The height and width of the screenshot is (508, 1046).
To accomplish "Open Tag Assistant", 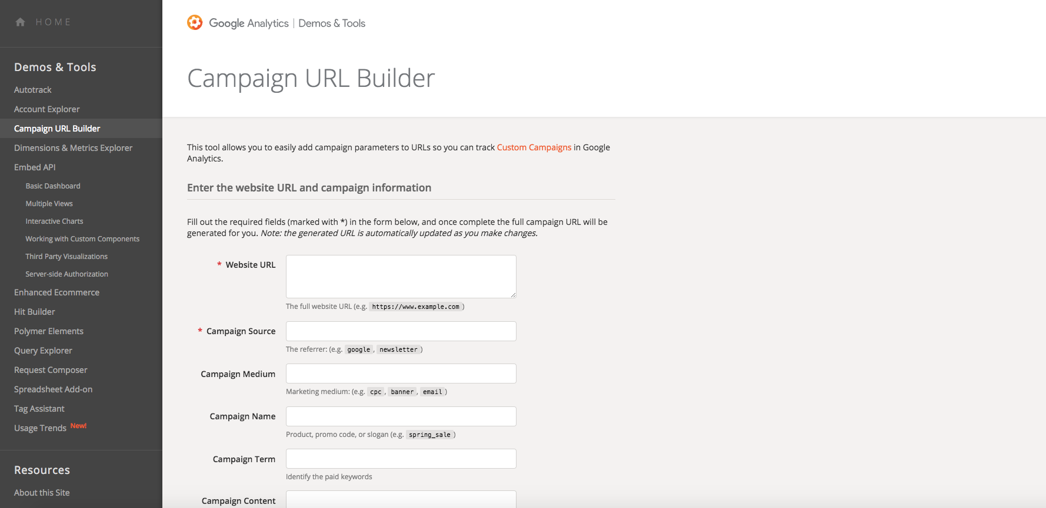I will click(39, 409).
